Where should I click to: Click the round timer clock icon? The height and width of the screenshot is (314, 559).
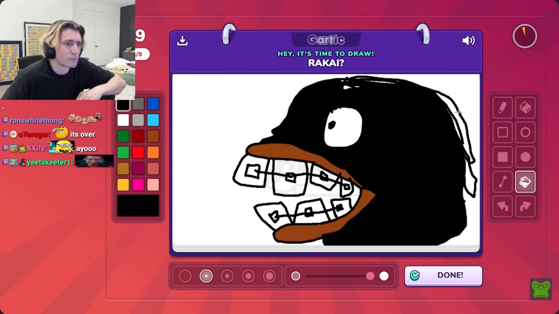click(x=525, y=36)
